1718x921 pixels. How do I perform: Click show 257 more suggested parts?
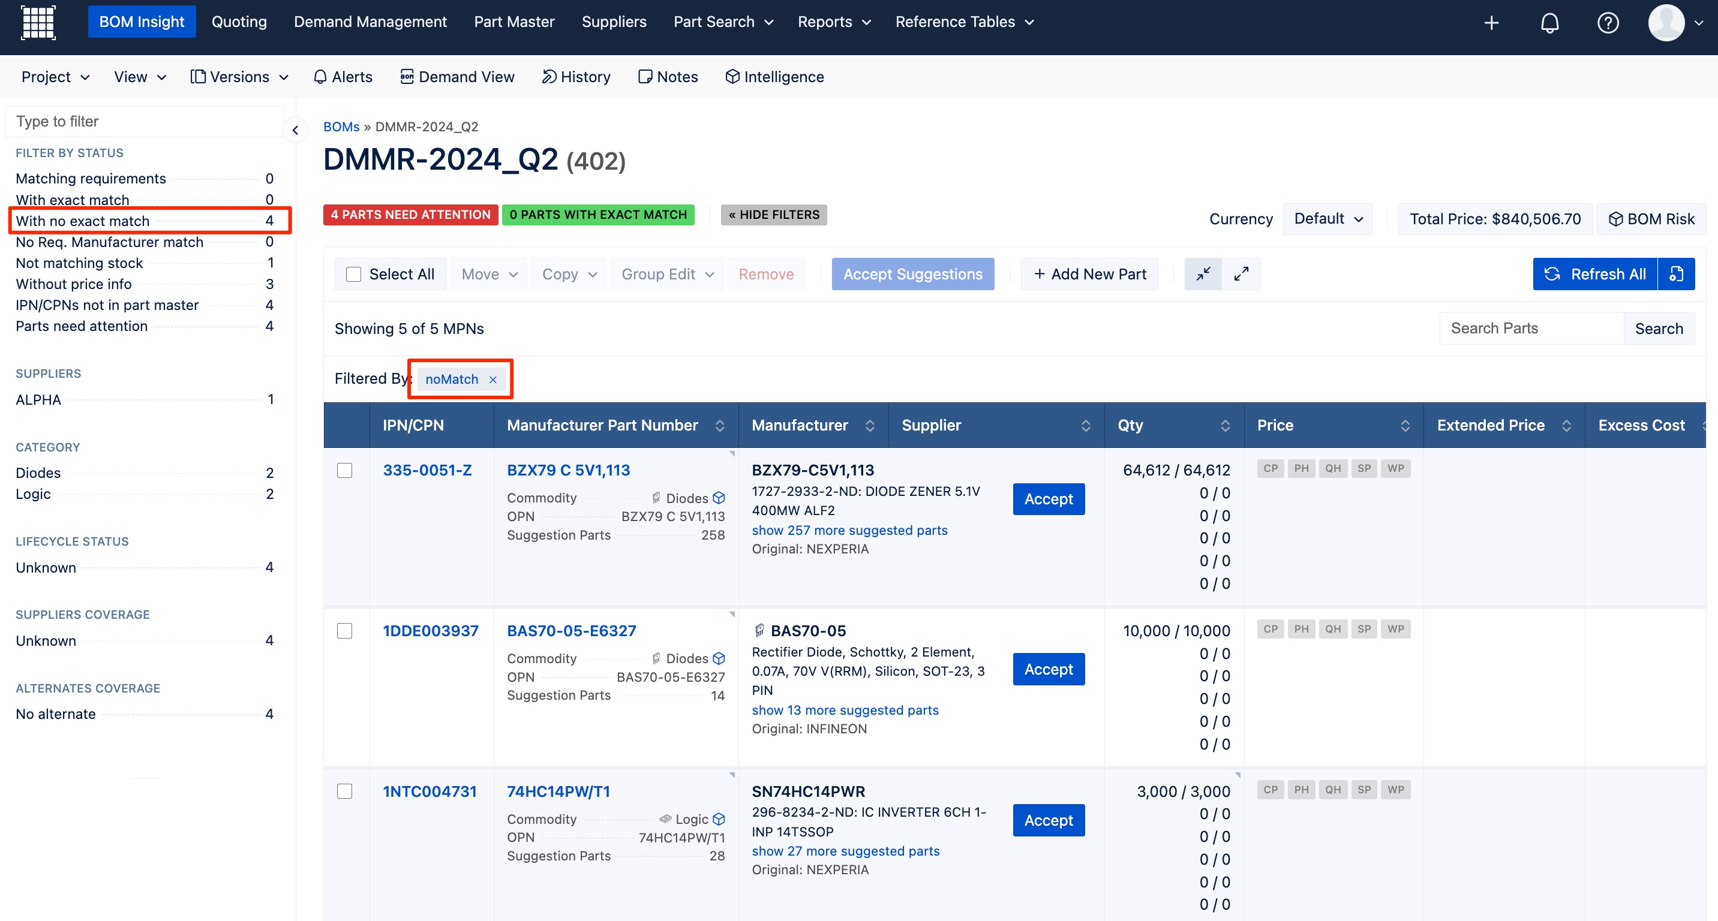849,531
